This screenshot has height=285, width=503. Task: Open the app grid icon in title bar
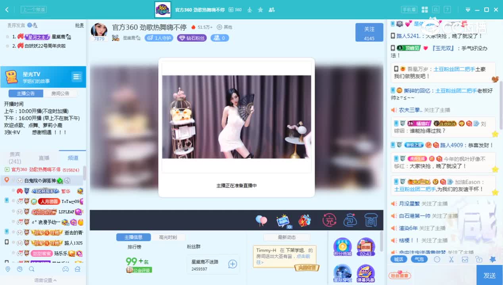click(x=424, y=9)
